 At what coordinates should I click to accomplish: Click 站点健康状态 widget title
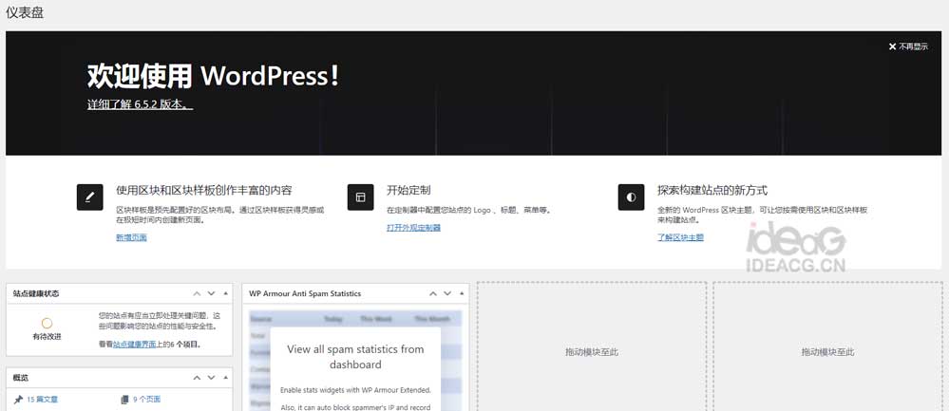(x=36, y=293)
